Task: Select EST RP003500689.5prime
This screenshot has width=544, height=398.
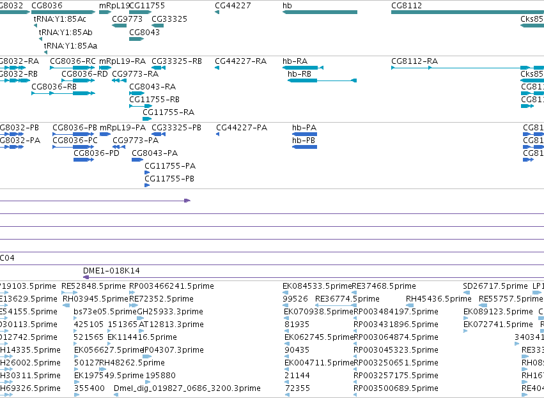Action: pyautogui.click(x=396, y=388)
